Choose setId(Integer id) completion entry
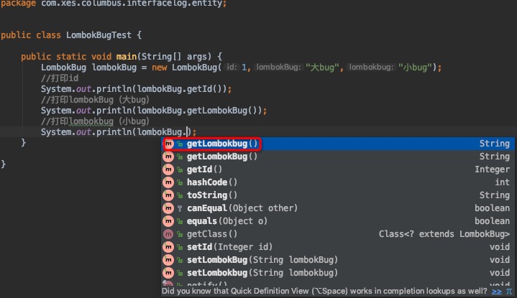 click(x=337, y=246)
